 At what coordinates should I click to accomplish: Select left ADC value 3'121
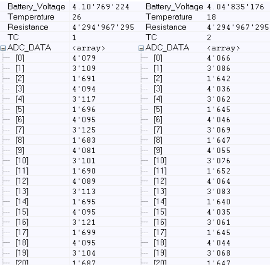click(x=84, y=223)
